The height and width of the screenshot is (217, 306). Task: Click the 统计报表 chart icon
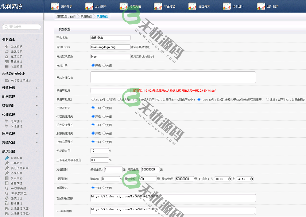[261, 6]
